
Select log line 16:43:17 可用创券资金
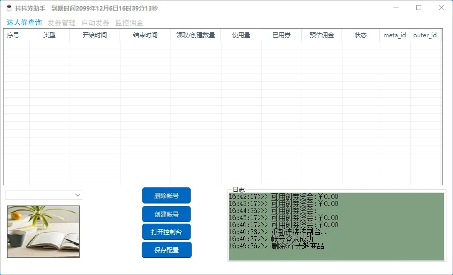[284, 203]
